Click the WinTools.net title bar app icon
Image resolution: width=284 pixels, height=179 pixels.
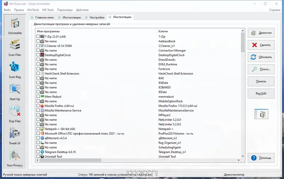(x=6, y=4)
